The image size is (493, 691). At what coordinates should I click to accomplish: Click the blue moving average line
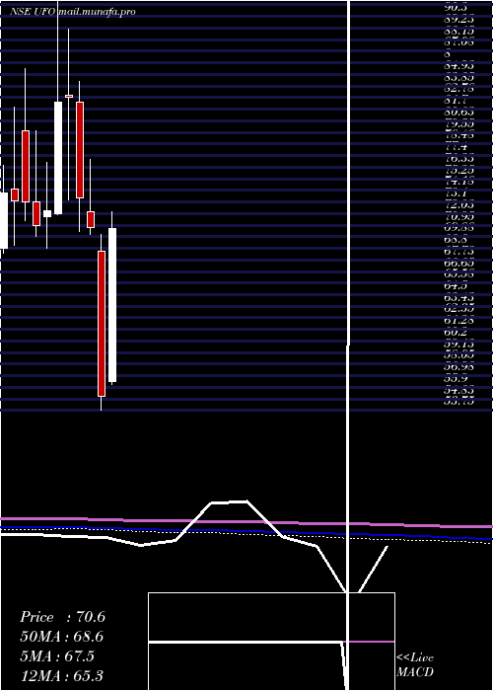(x=246, y=532)
